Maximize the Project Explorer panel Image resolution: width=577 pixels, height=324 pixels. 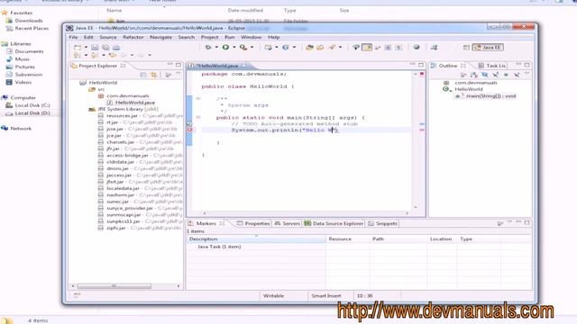pyautogui.click(x=179, y=65)
